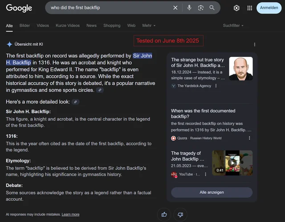The image size is (285, 222).
Task: Open AI overview three-dot options menu
Action: pyautogui.click(x=255, y=44)
